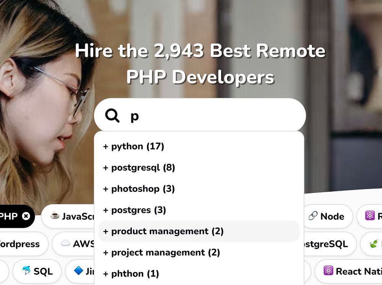Click the link chain icon on Node
The height and width of the screenshot is (285, 382).
tap(313, 216)
